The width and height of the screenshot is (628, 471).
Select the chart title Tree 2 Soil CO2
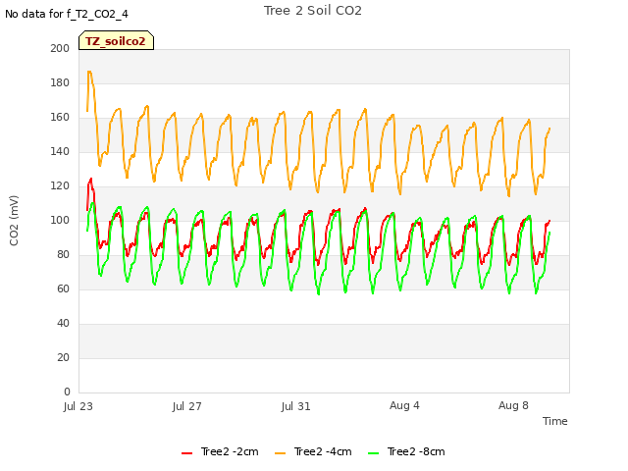(313, 11)
